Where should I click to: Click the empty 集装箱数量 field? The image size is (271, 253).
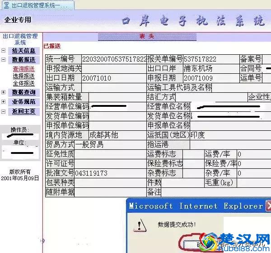117,97
